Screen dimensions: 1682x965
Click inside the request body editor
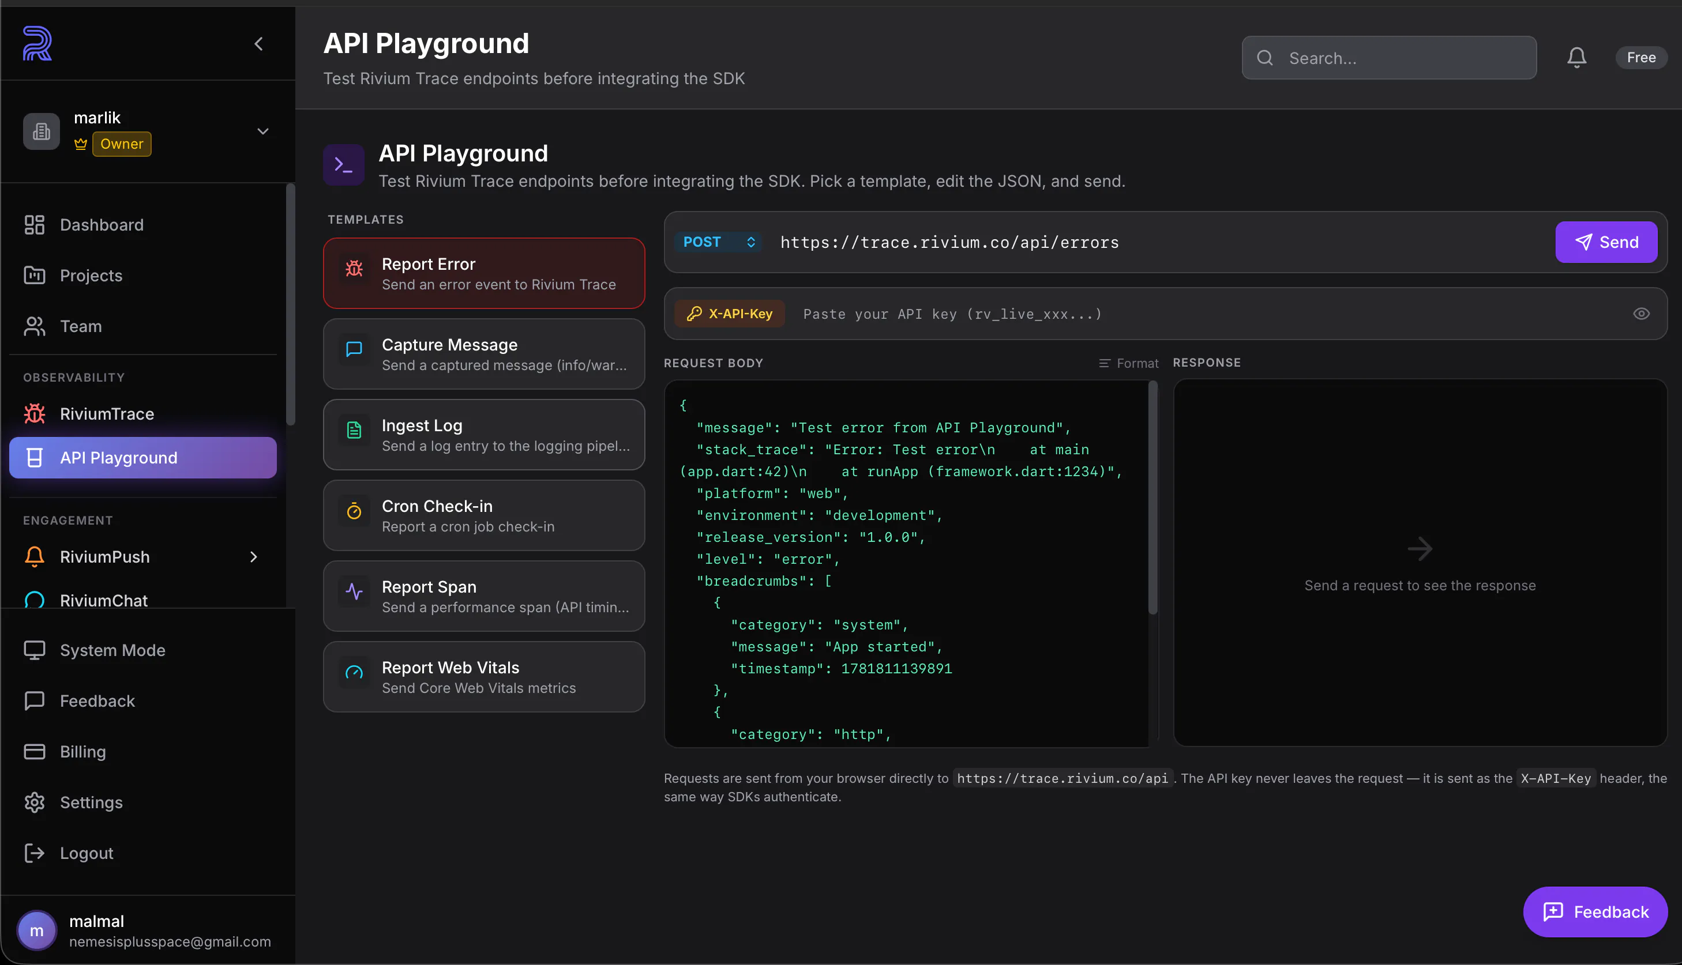click(x=907, y=563)
